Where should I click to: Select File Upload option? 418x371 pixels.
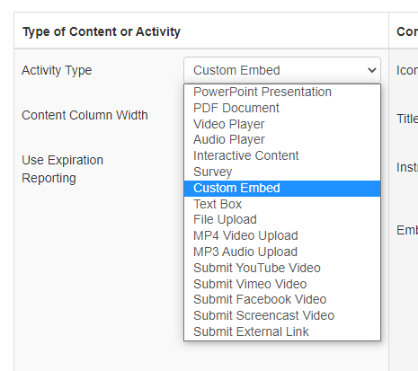coord(282,219)
